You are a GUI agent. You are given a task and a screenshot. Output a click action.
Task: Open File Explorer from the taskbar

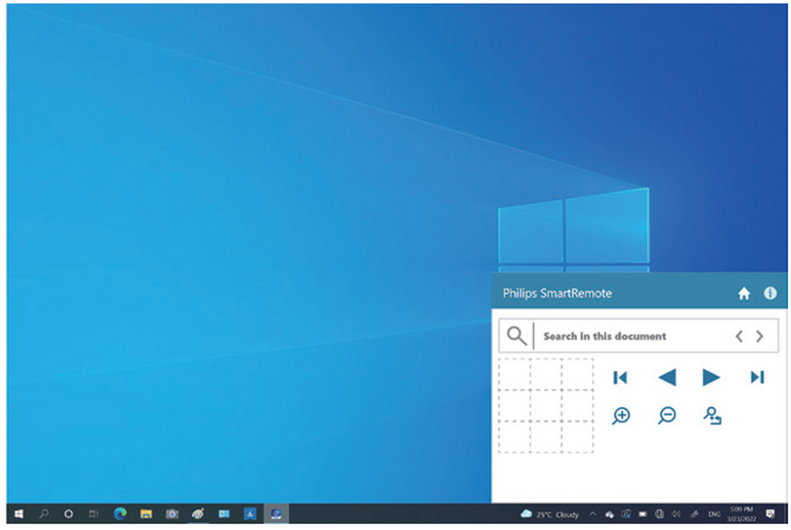146,513
